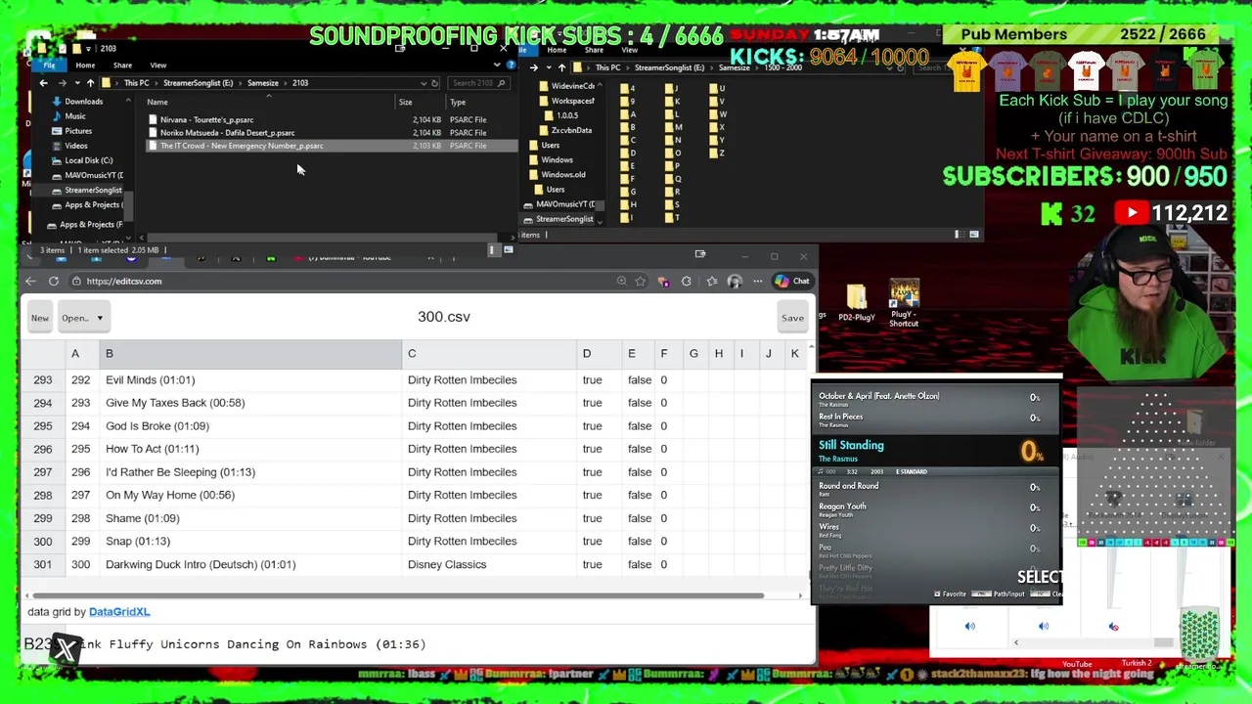The height and width of the screenshot is (704, 1252).
Task: Open the PD2-PlugY desktop folder
Action: tap(856, 302)
